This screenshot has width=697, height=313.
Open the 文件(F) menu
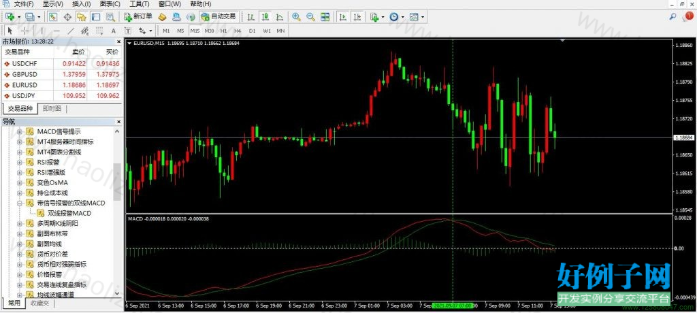pyautogui.click(x=24, y=4)
